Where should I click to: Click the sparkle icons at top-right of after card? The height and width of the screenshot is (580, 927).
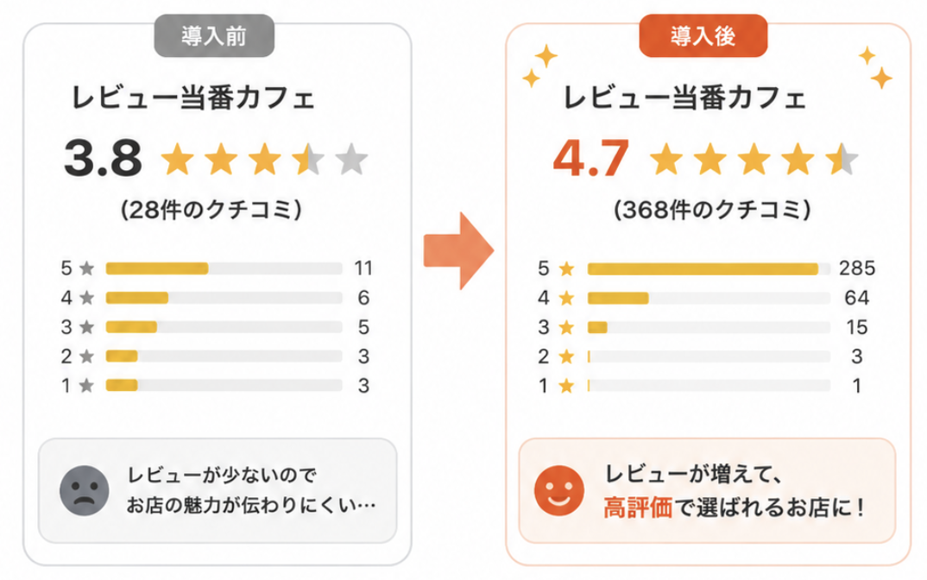(876, 66)
